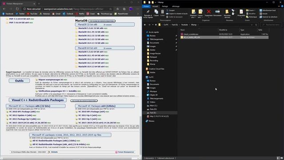
Task: Collapse the Explorer ribbon with chevron
Action: point(279,6)
